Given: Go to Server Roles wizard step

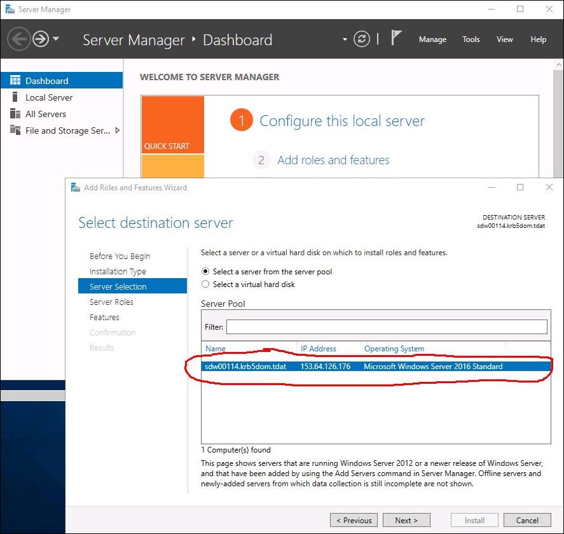Looking at the screenshot, I should tap(111, 302).
